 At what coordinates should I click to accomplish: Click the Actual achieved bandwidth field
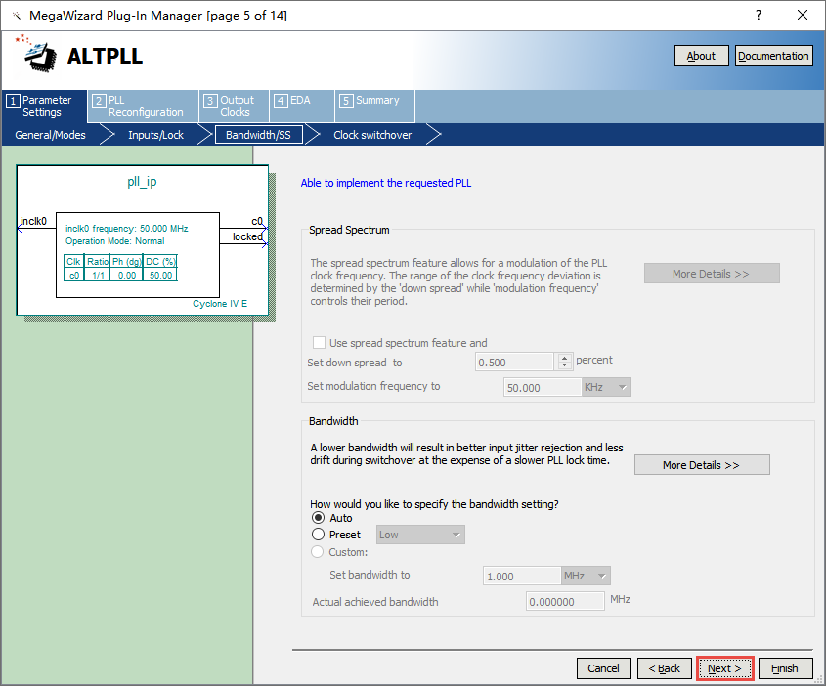pyautogui.click(x=565, y=601)
